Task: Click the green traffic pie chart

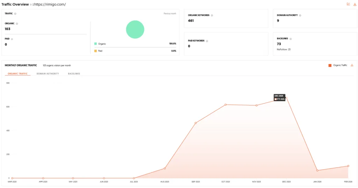Action: pyautogui.click(x=135, y=30)
